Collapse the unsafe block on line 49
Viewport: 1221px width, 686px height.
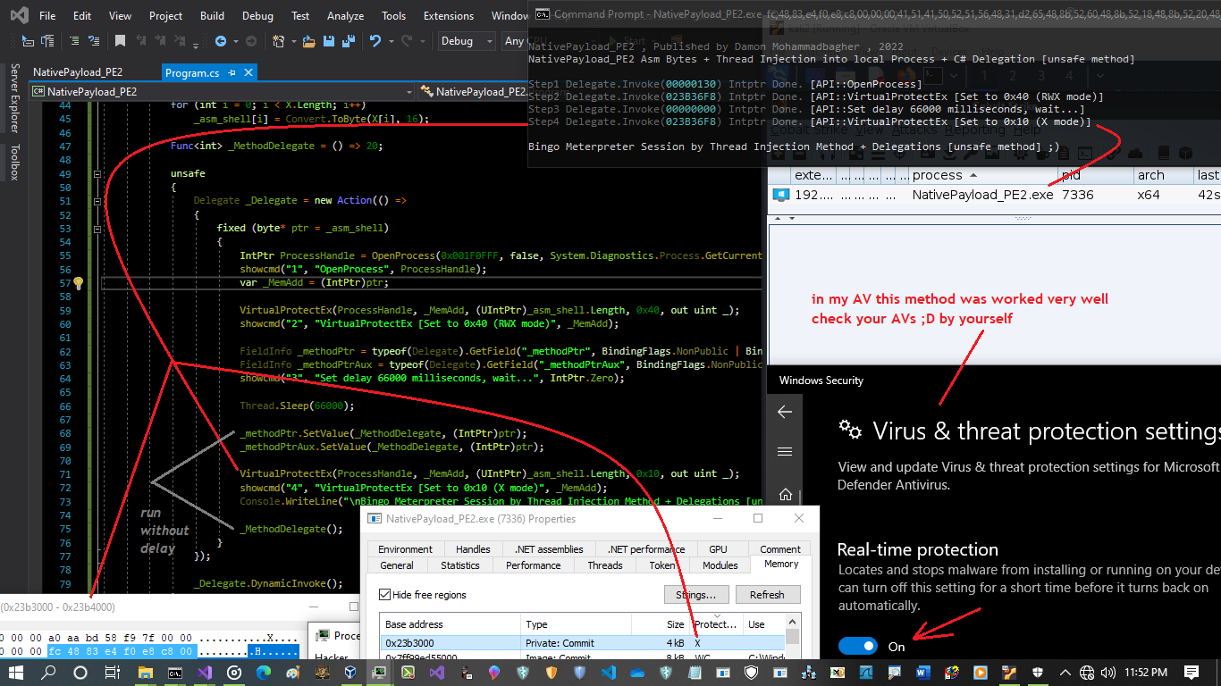[x=97, y=174]
